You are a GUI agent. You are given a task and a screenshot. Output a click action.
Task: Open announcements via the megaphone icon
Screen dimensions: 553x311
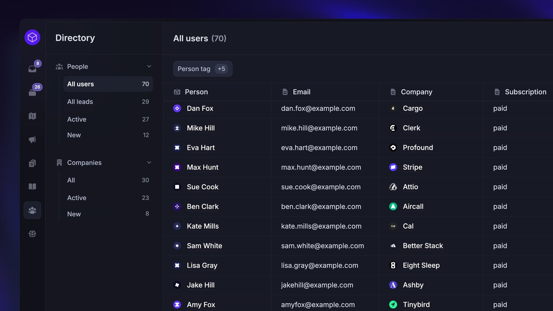32,140
